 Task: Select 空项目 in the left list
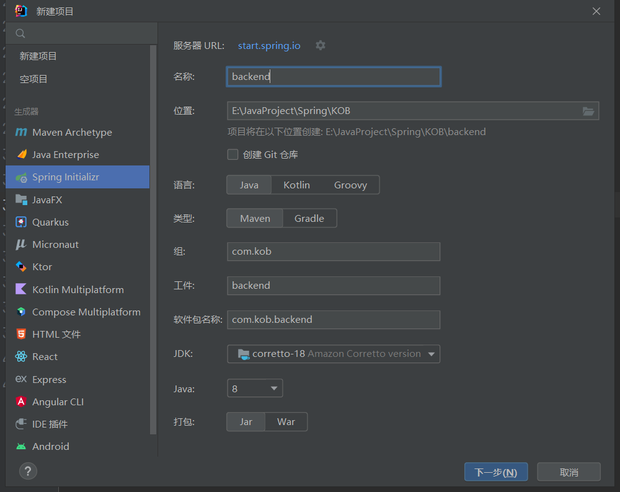coord(33,79)
